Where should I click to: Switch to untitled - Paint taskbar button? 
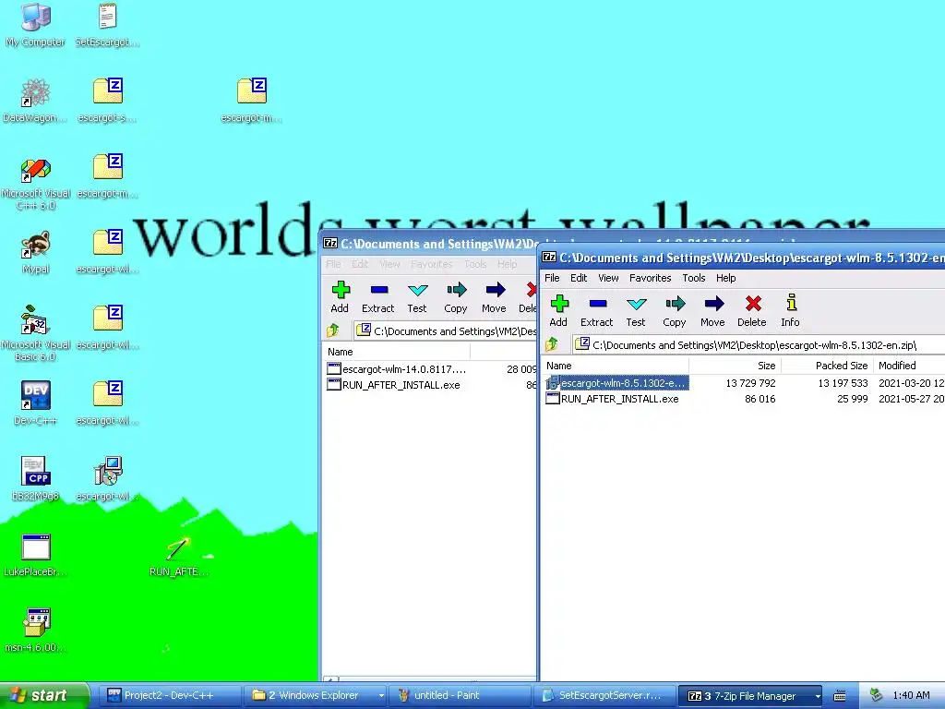(x=460, y=695)
